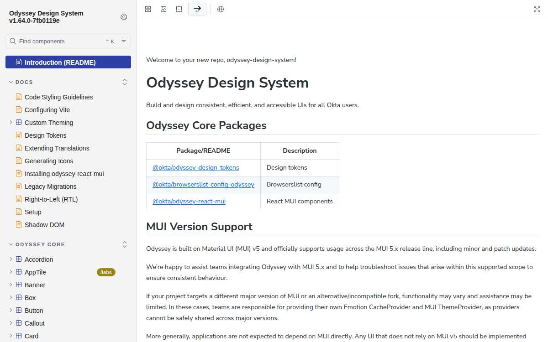Click component icon beside Banner
Viewport: 548px width, 342px height.
click(19, 285)
